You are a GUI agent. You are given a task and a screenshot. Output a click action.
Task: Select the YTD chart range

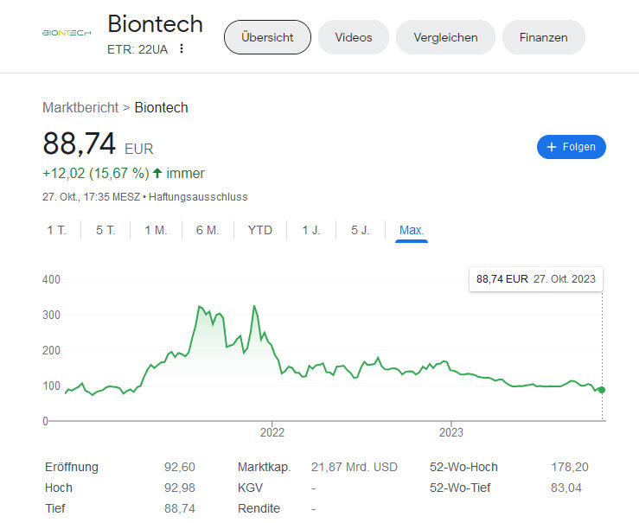tap(260, 230)
